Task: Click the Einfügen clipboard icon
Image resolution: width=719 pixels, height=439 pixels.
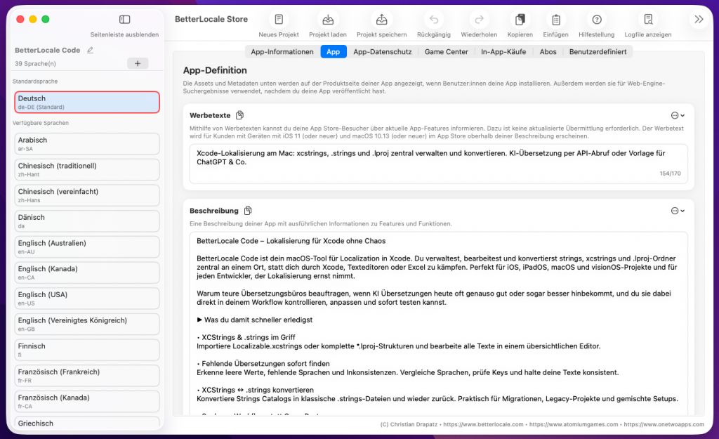Action: (555, 20)
